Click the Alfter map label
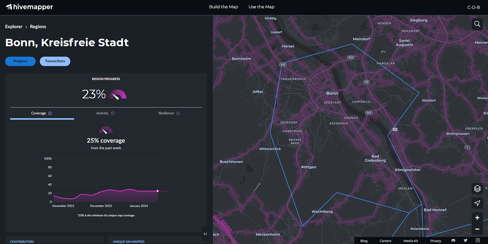Image resolution: width=488 pixels, height=244 pixels. point(258,92)
